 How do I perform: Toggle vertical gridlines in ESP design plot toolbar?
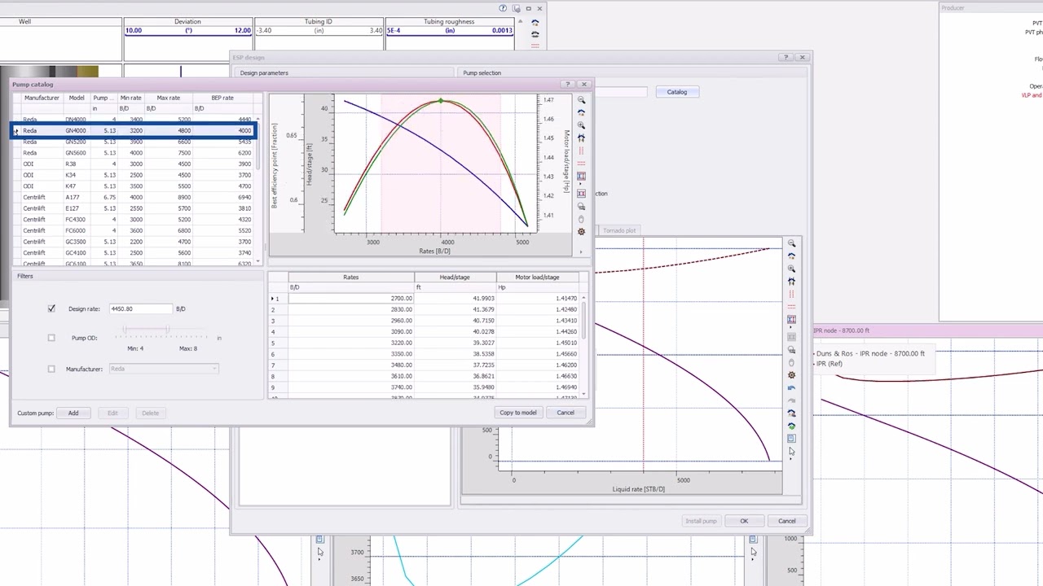point(791,295)
